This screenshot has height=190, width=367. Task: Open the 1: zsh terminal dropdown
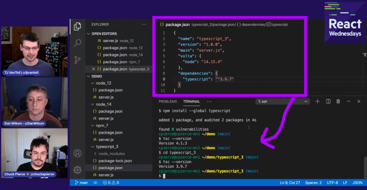coord(283,102)
